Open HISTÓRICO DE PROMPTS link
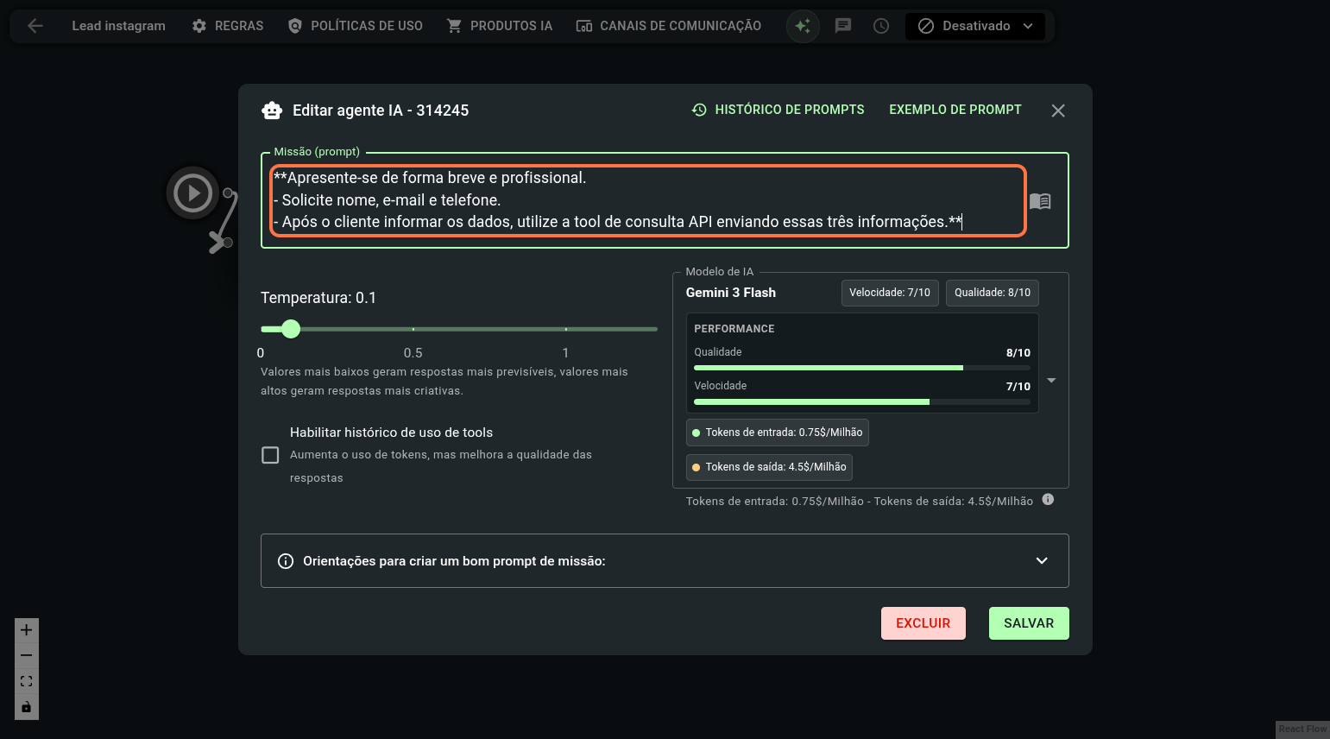Viewport: 1330px width, 739px height. [x=778, y=110]
